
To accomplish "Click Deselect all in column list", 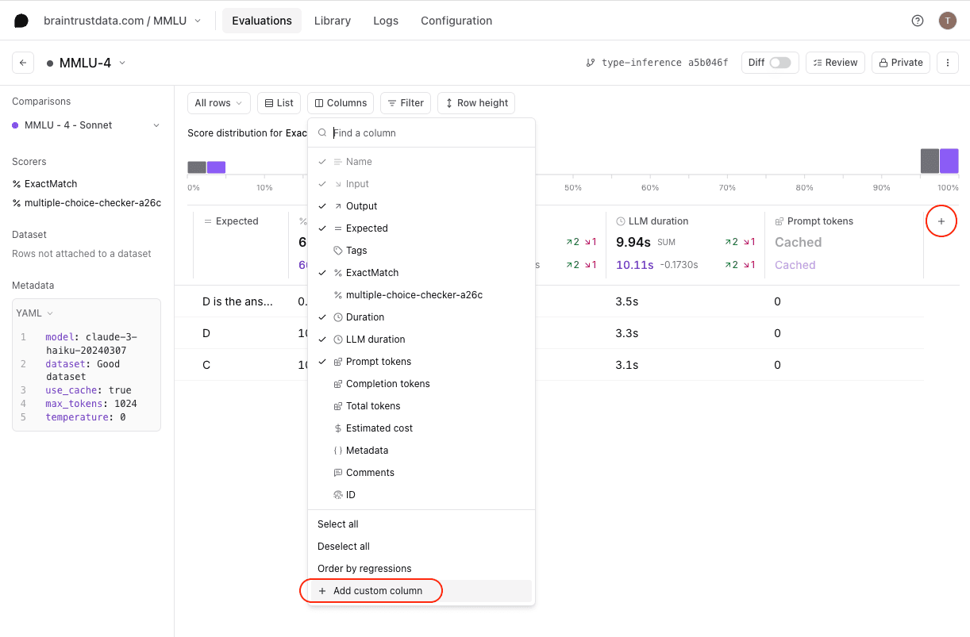I will point(343,546).
